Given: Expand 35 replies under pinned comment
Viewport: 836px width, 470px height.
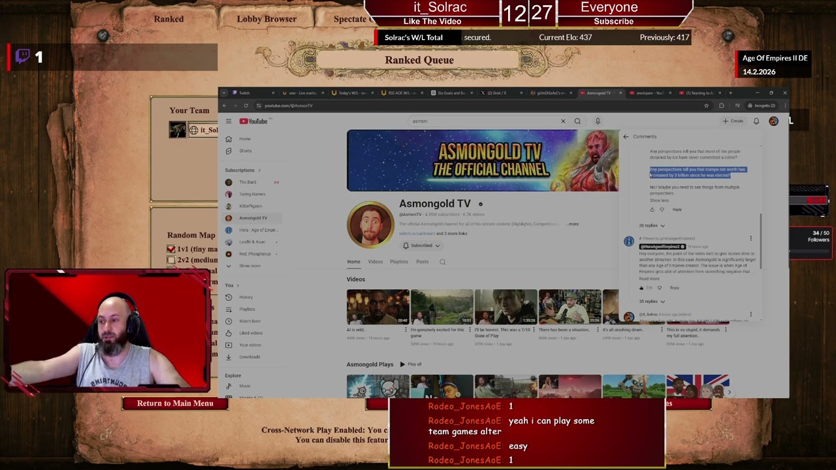Looking at the screenshot, I should (x=652, y=302).
